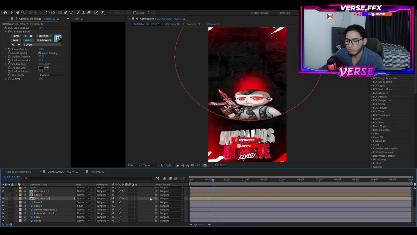The height and width of the screenshot is (235, 417).
Task: Click the LICENSE button
Action: click(43, 36)
